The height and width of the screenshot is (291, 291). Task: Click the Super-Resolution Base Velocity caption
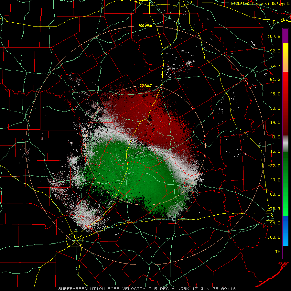click(x=147, y=289)
